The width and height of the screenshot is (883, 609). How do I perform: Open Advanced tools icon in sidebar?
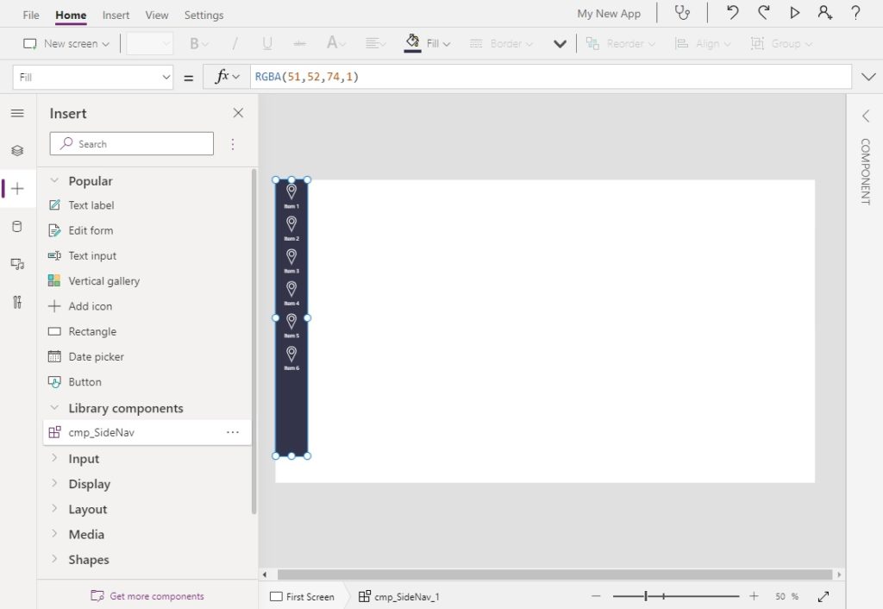click(17, 302)
